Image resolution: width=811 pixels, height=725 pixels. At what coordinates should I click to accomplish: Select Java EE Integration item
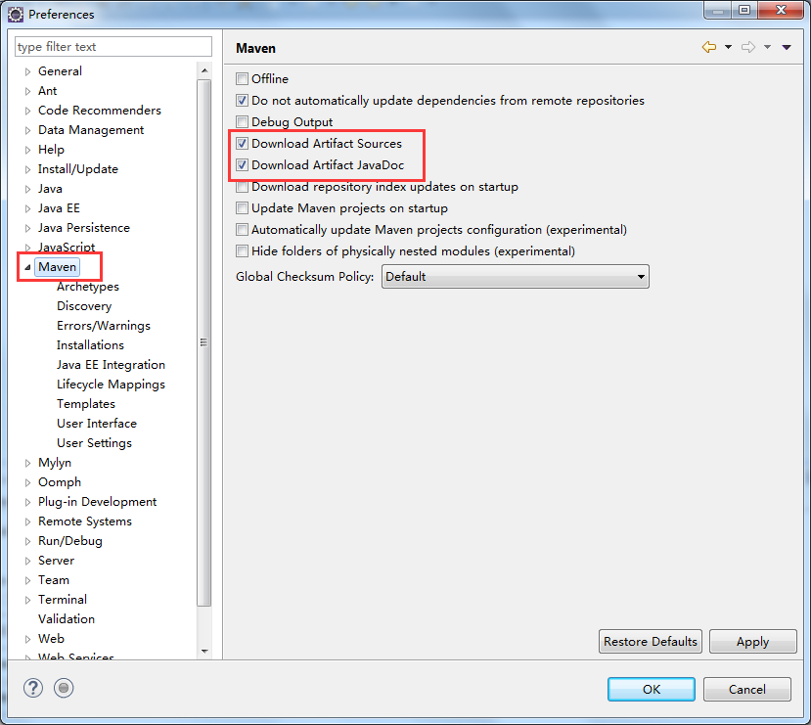pyautogui.click(x=111, y=365)
